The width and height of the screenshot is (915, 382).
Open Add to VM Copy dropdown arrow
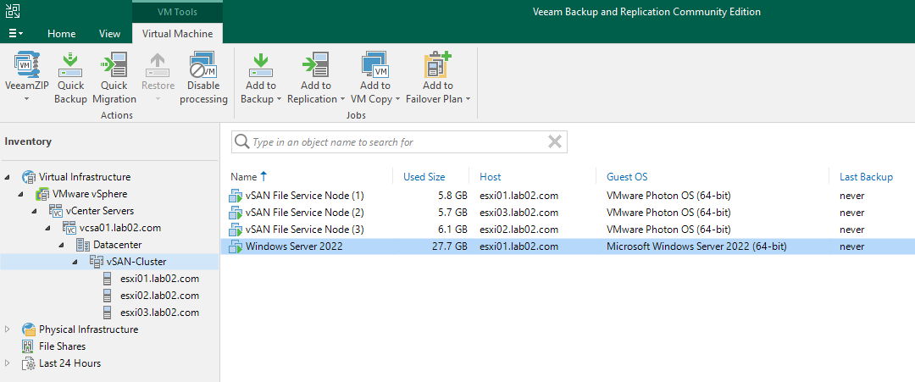click(x=397, y=100)
